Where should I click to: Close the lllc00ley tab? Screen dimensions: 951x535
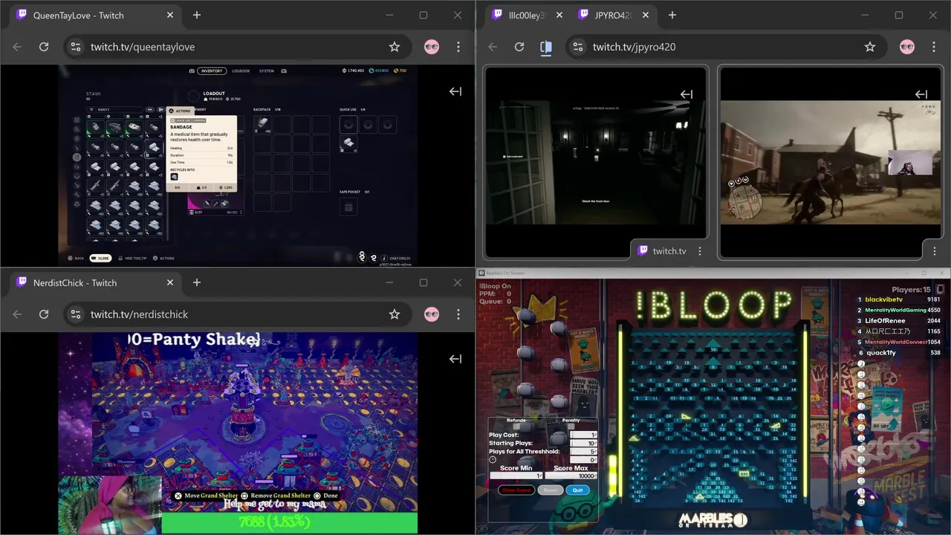559,15
